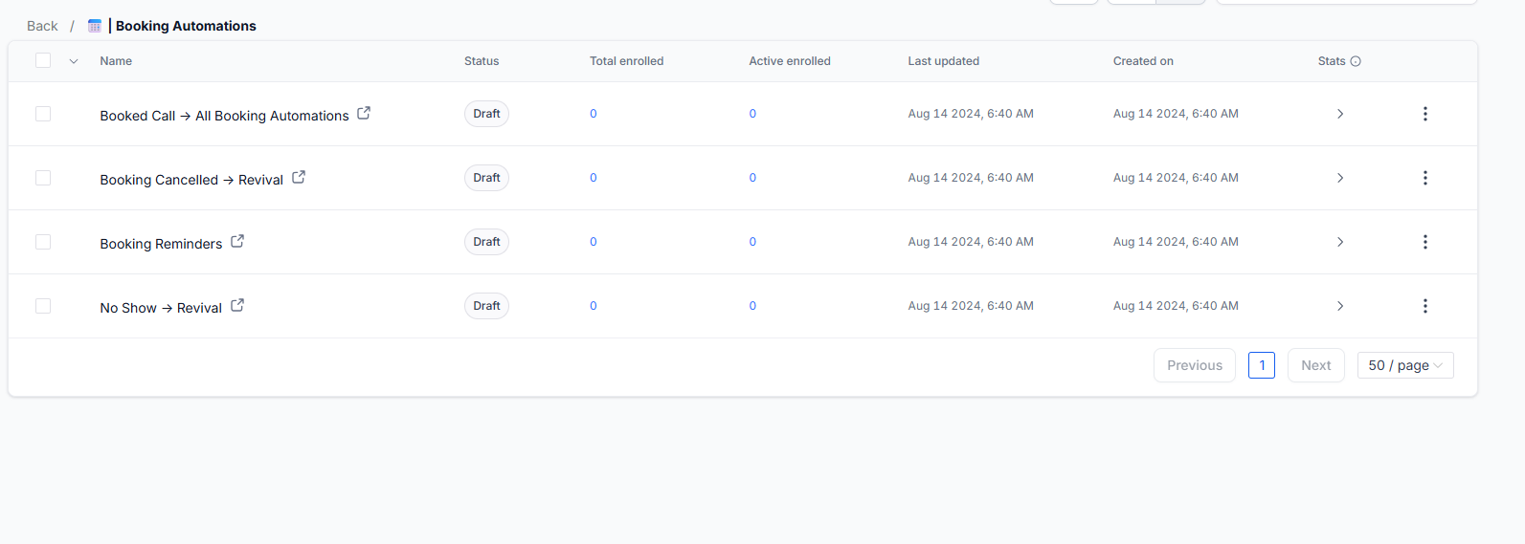Click created on date of No Show row

tap(1176, 306)
